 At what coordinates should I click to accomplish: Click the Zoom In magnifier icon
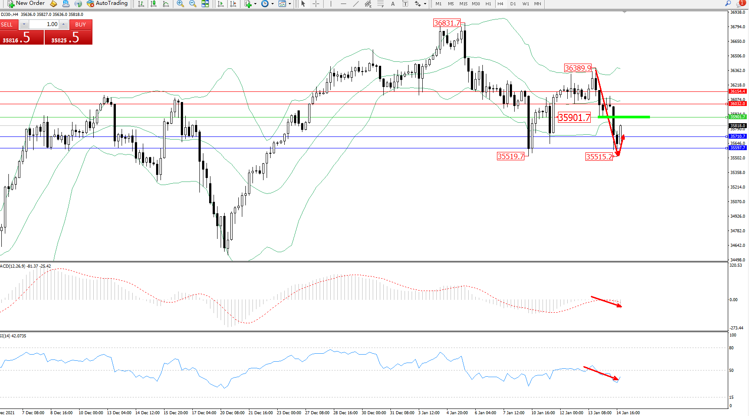pos(180,4)
